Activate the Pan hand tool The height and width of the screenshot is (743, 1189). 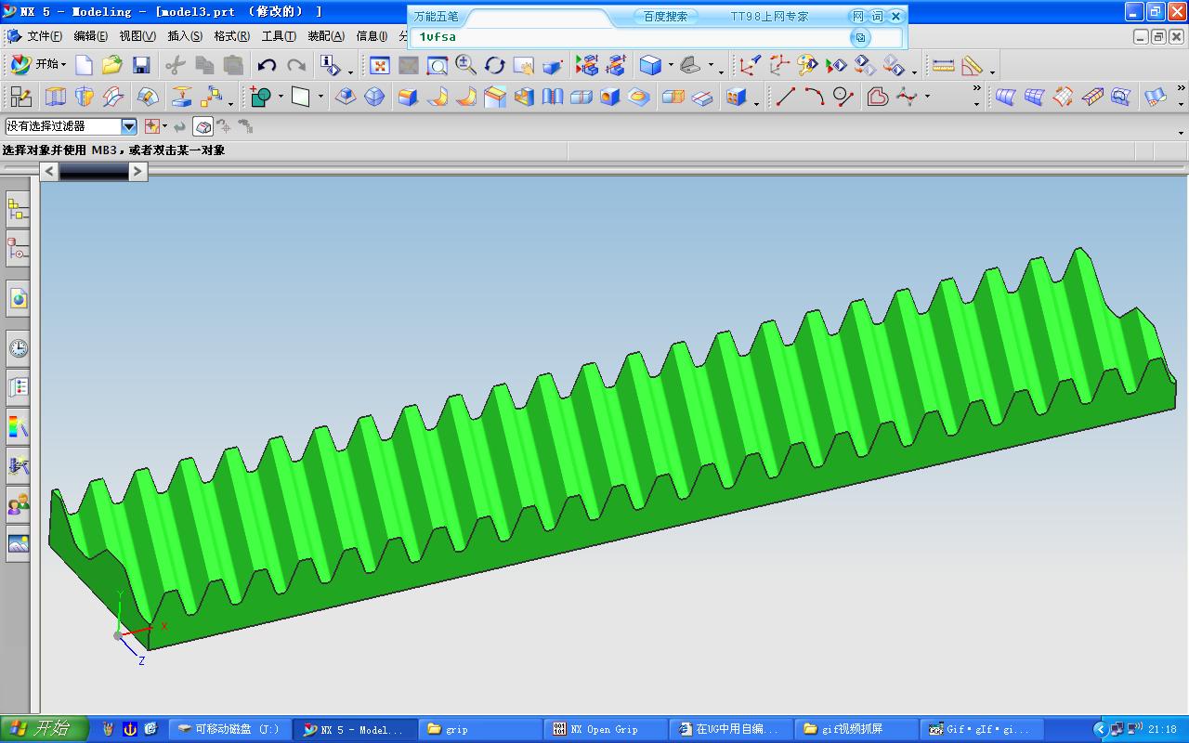coord(523,65)
